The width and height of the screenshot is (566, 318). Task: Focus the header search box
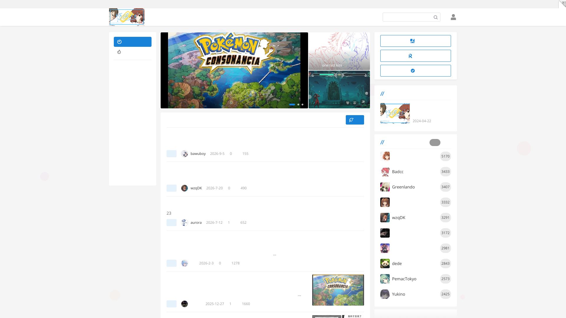click(x=412, y=17)
